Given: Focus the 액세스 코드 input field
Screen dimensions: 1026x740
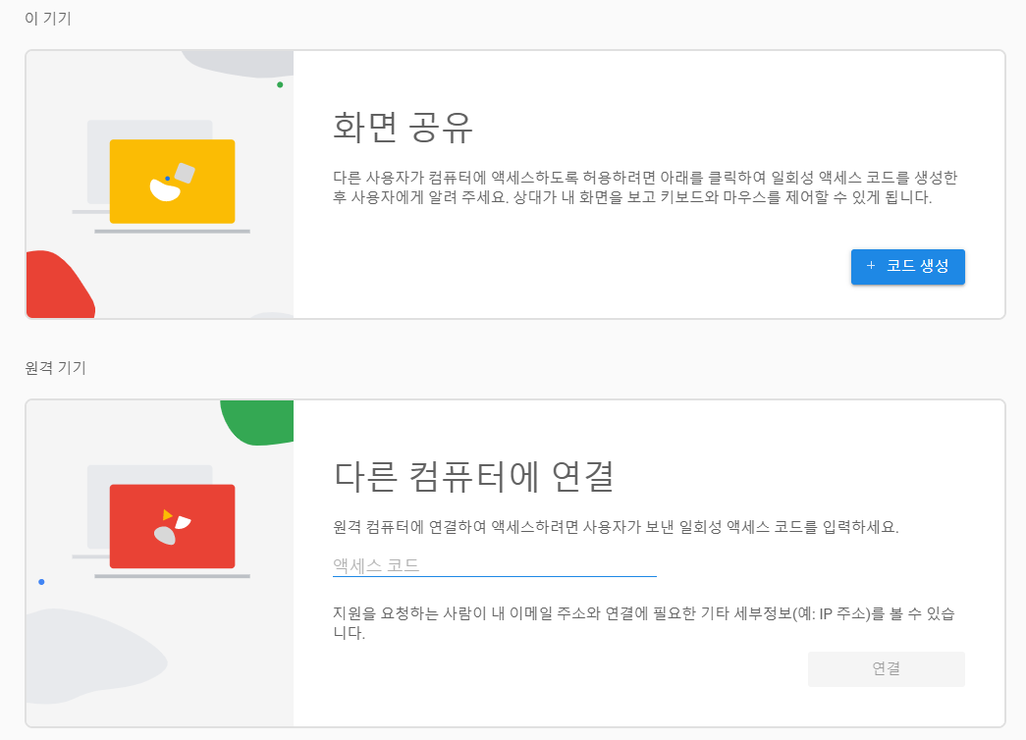Looking at the screenshot, I should click(x=494, y=565).
